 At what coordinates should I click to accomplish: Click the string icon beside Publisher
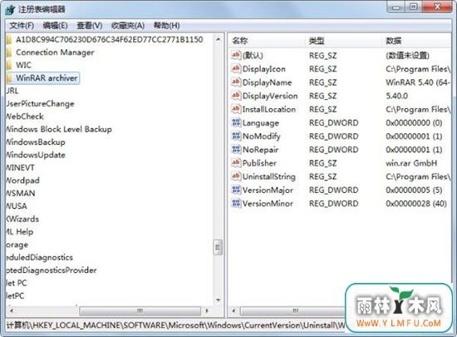point(236,163)
